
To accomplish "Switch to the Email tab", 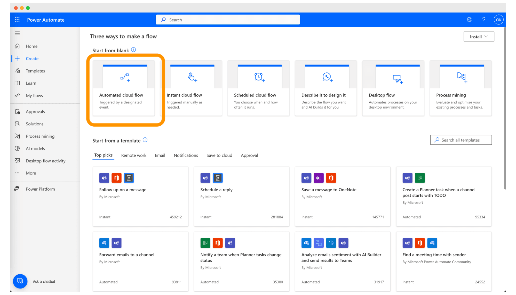I will click(160, 155).
